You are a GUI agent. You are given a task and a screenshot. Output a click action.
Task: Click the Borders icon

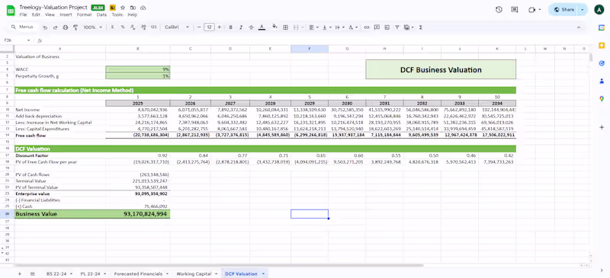pyautogui.click(x=285, y=27)
